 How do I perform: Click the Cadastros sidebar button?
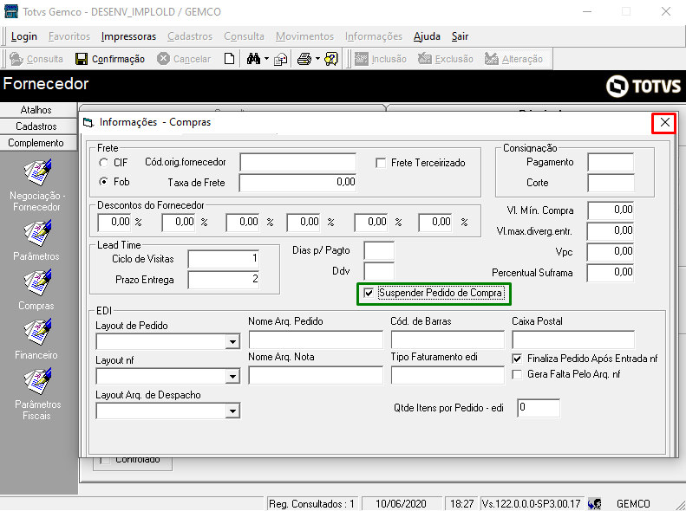(38, 126)
